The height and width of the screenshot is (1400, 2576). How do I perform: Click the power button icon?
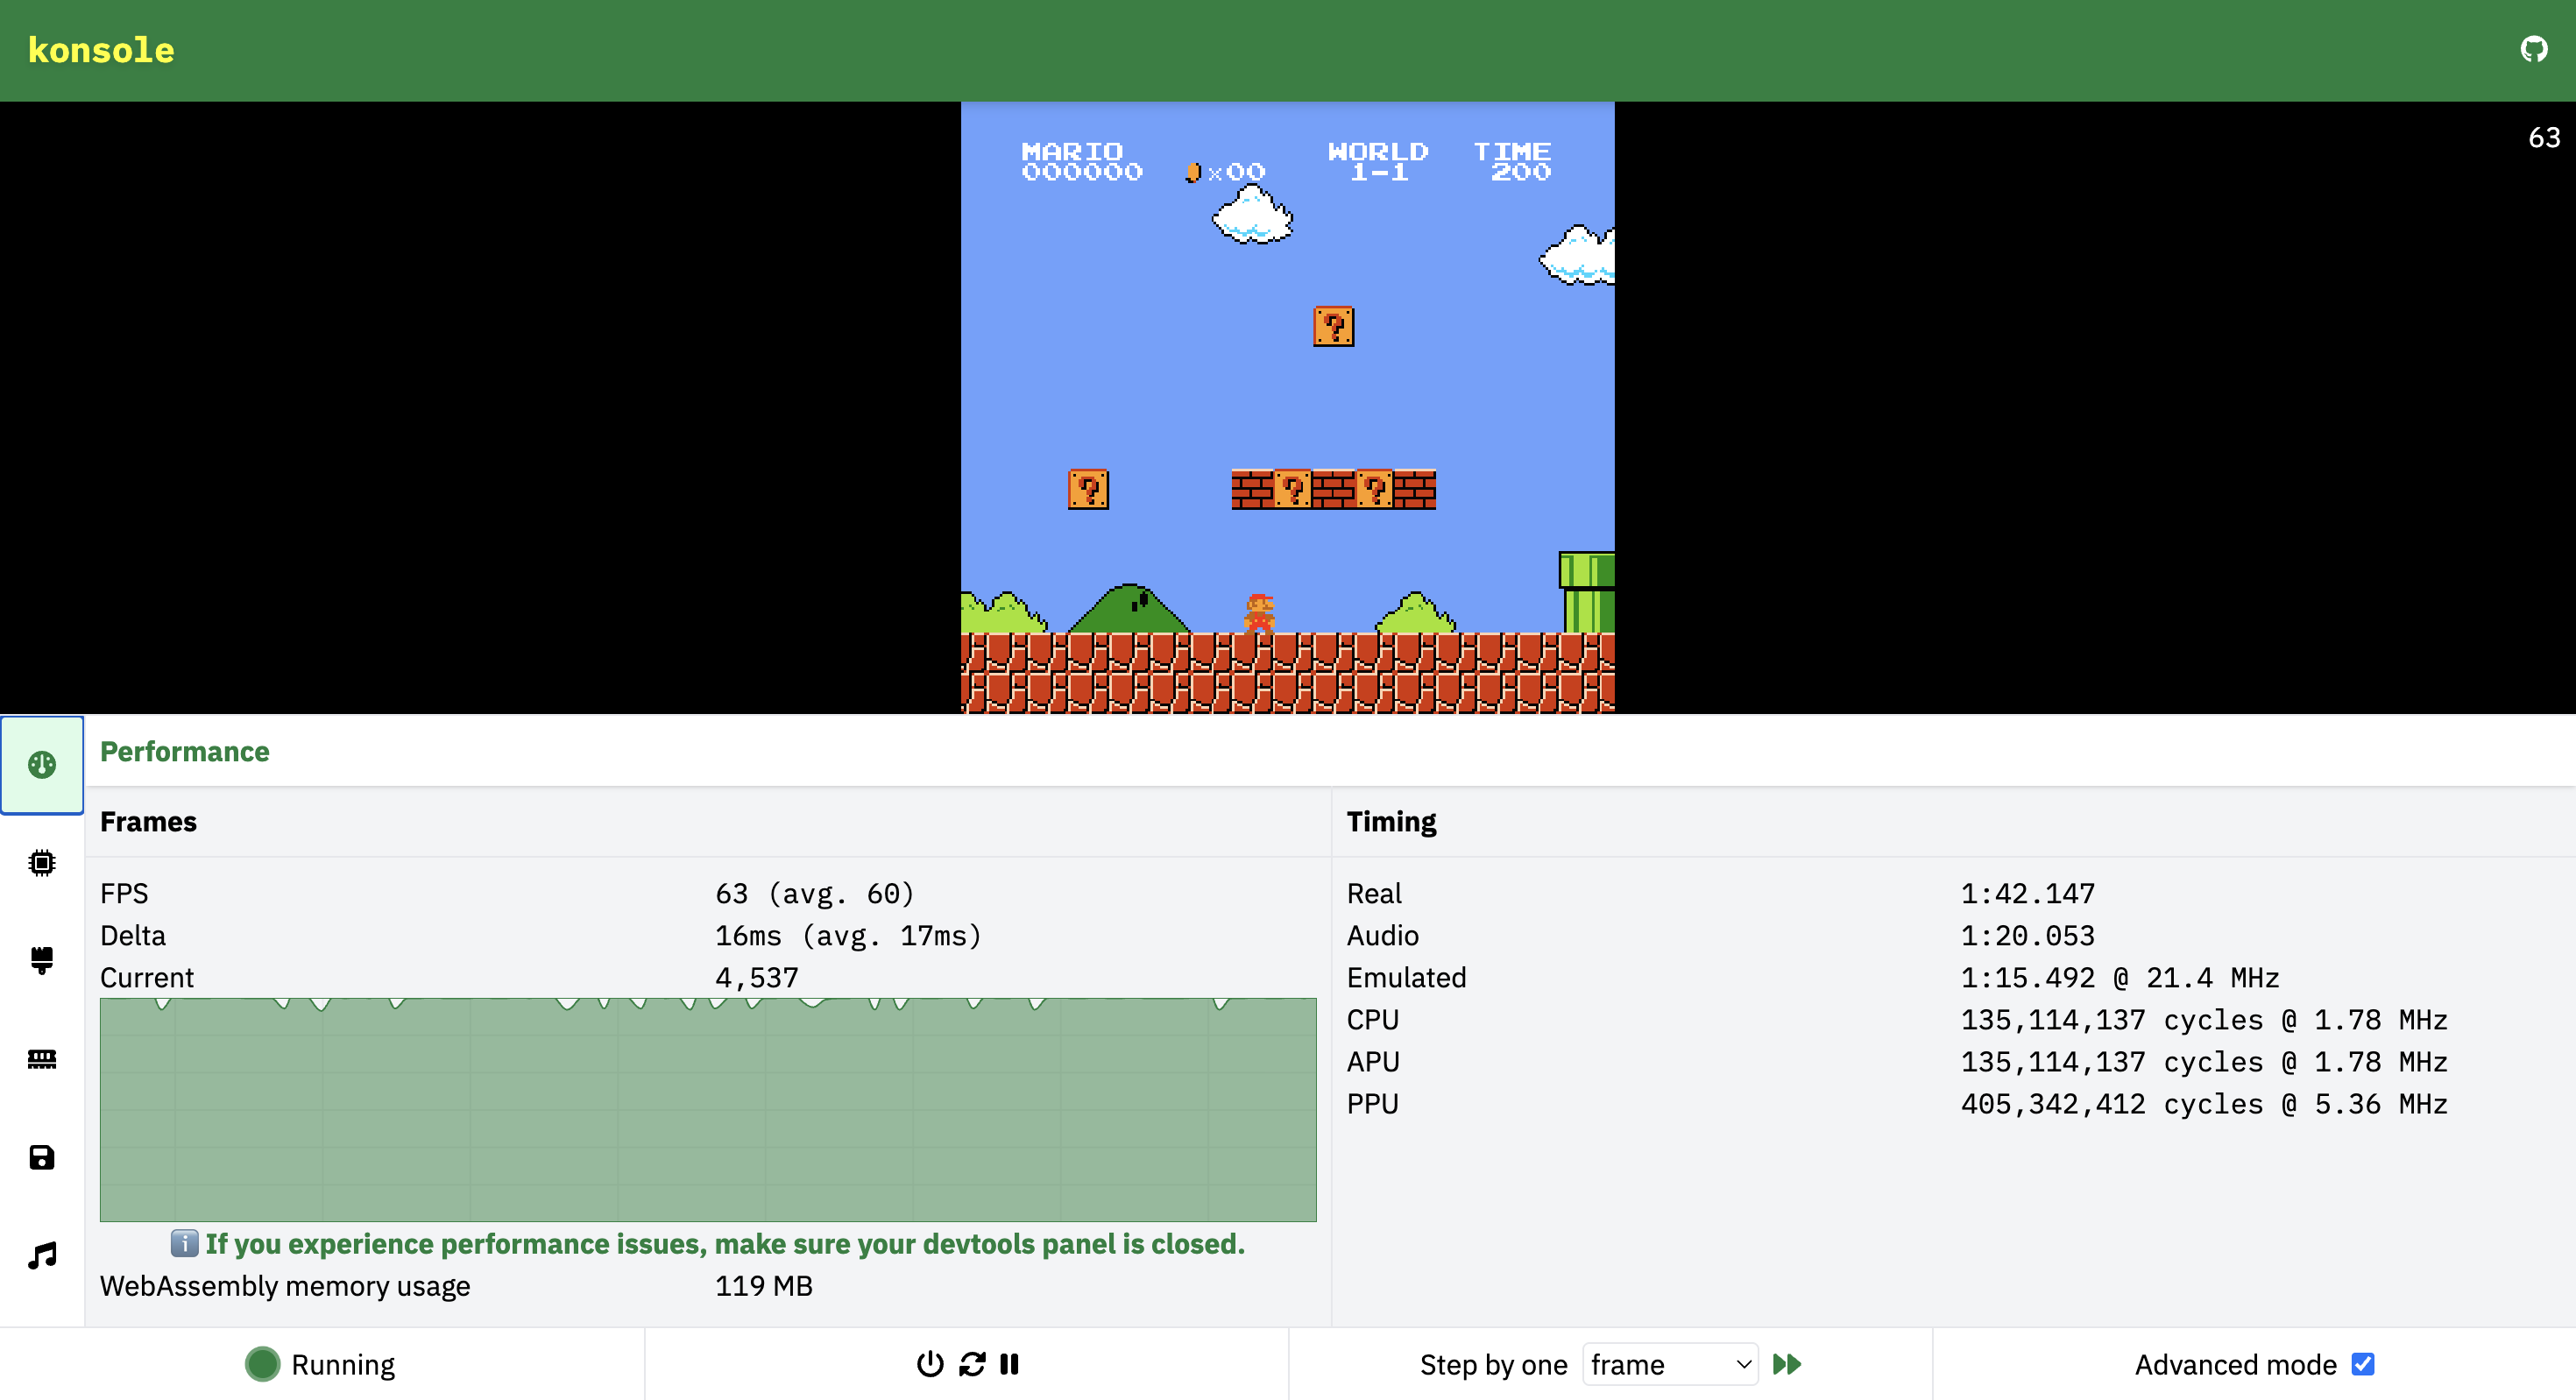point(930,1364)
